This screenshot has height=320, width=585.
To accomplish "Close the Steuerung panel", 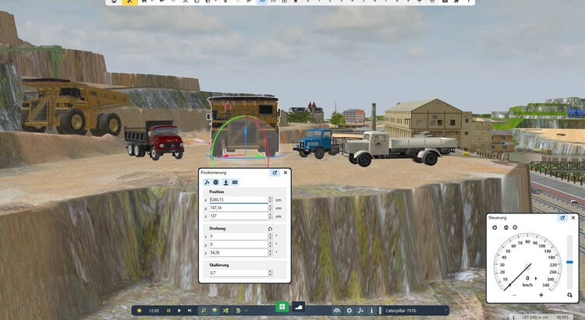I will click(x=573, y=217).
